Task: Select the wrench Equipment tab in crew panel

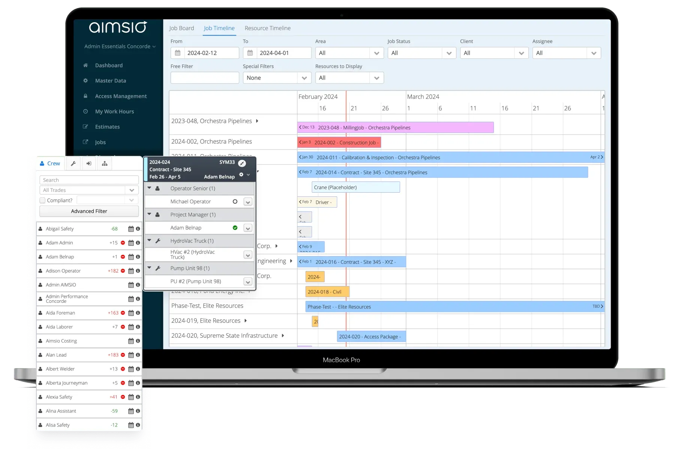Action: pyautogui.click(x=73, y=163)
